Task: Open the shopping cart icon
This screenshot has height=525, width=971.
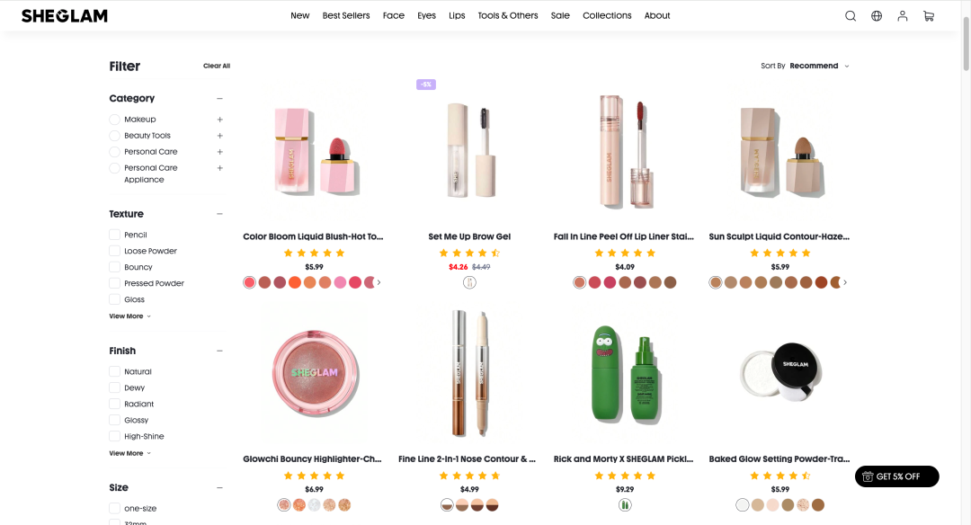Action: [928, 16]
